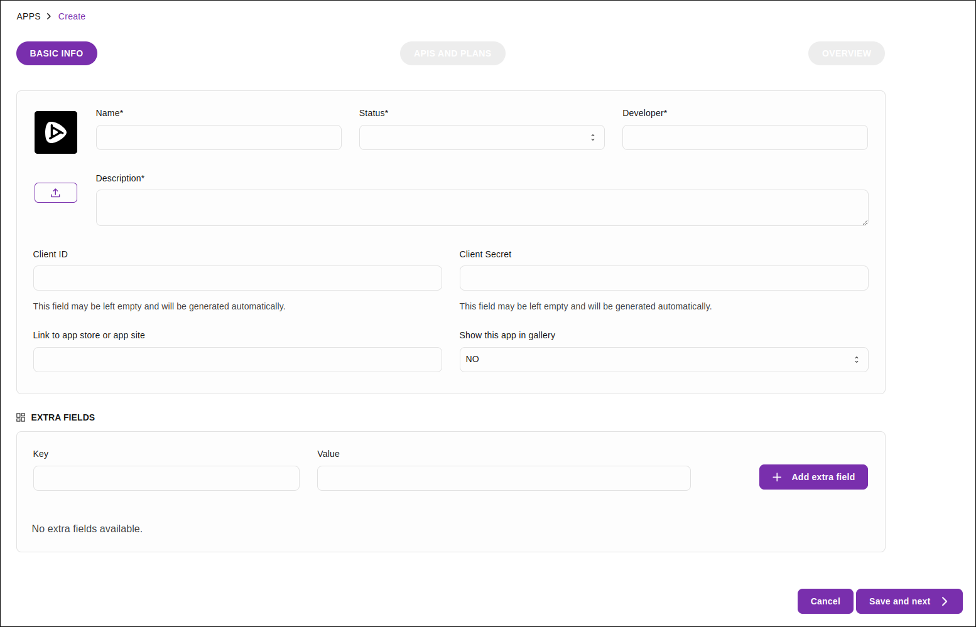This screenshot has width=976, height=627.
Task: Click the Add extra field button
Action: pyautogui.click(x=813, y=477)
